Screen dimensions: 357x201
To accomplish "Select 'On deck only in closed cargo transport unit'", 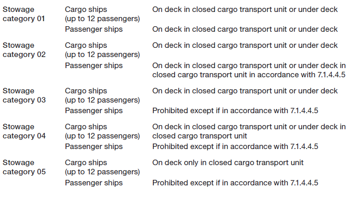I will 228,163.
